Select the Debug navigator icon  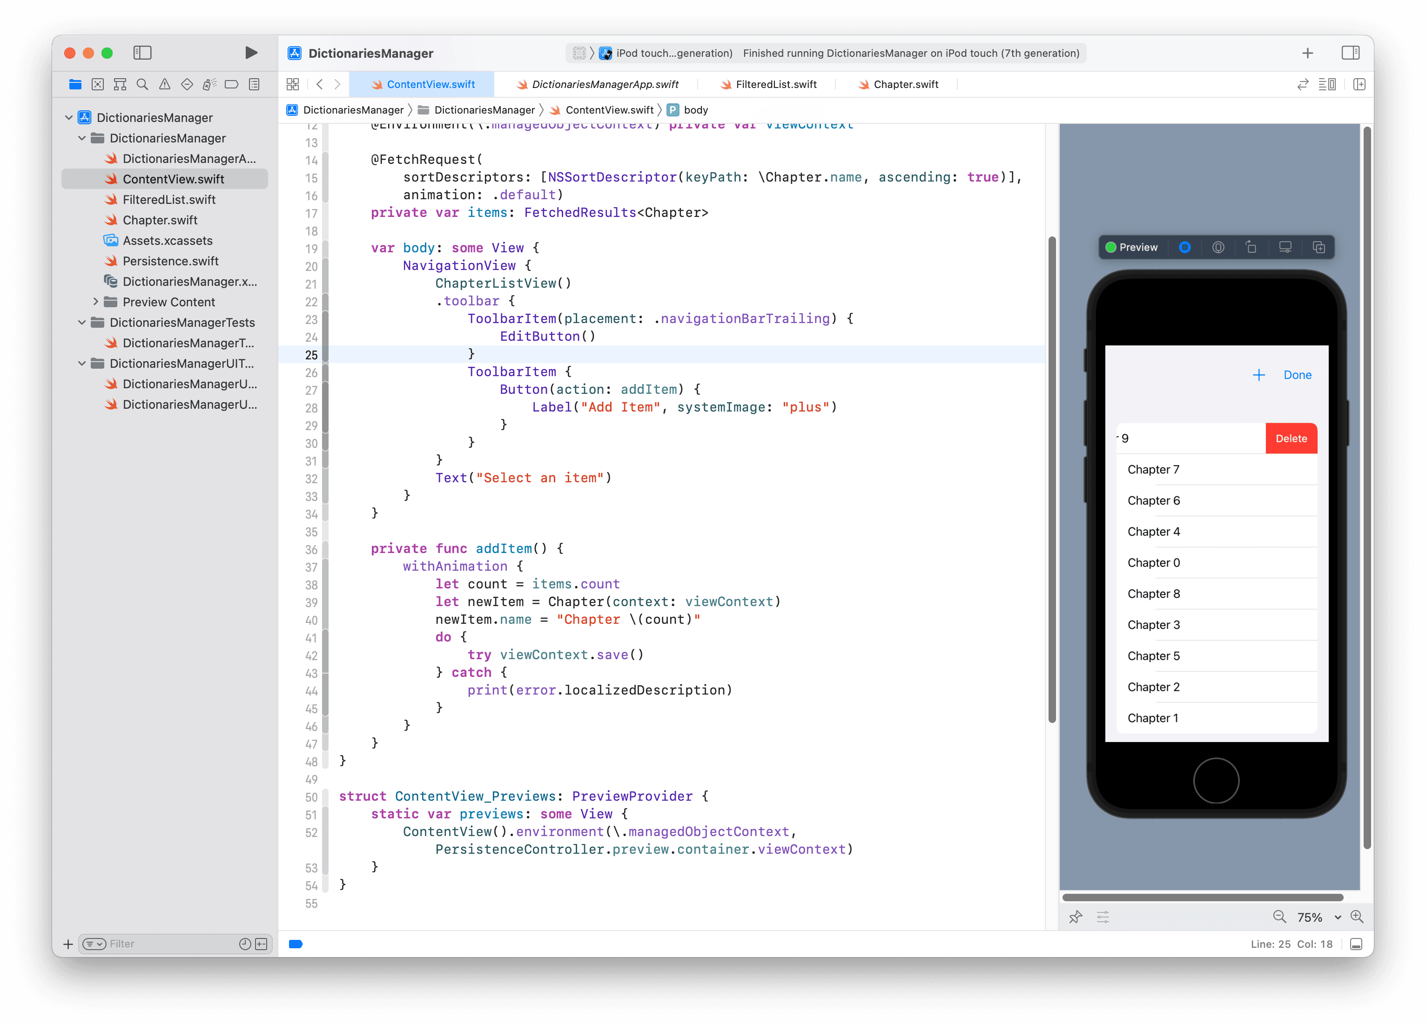tap(209, 84)
